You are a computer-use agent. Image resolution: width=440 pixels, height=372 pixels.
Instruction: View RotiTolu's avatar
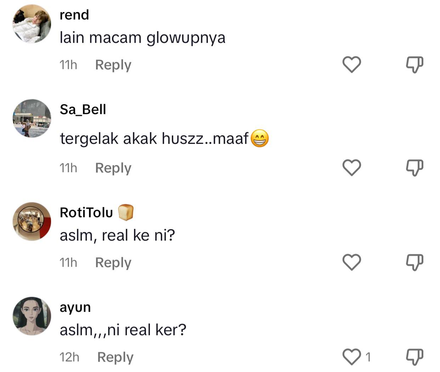tap(32, 221)
